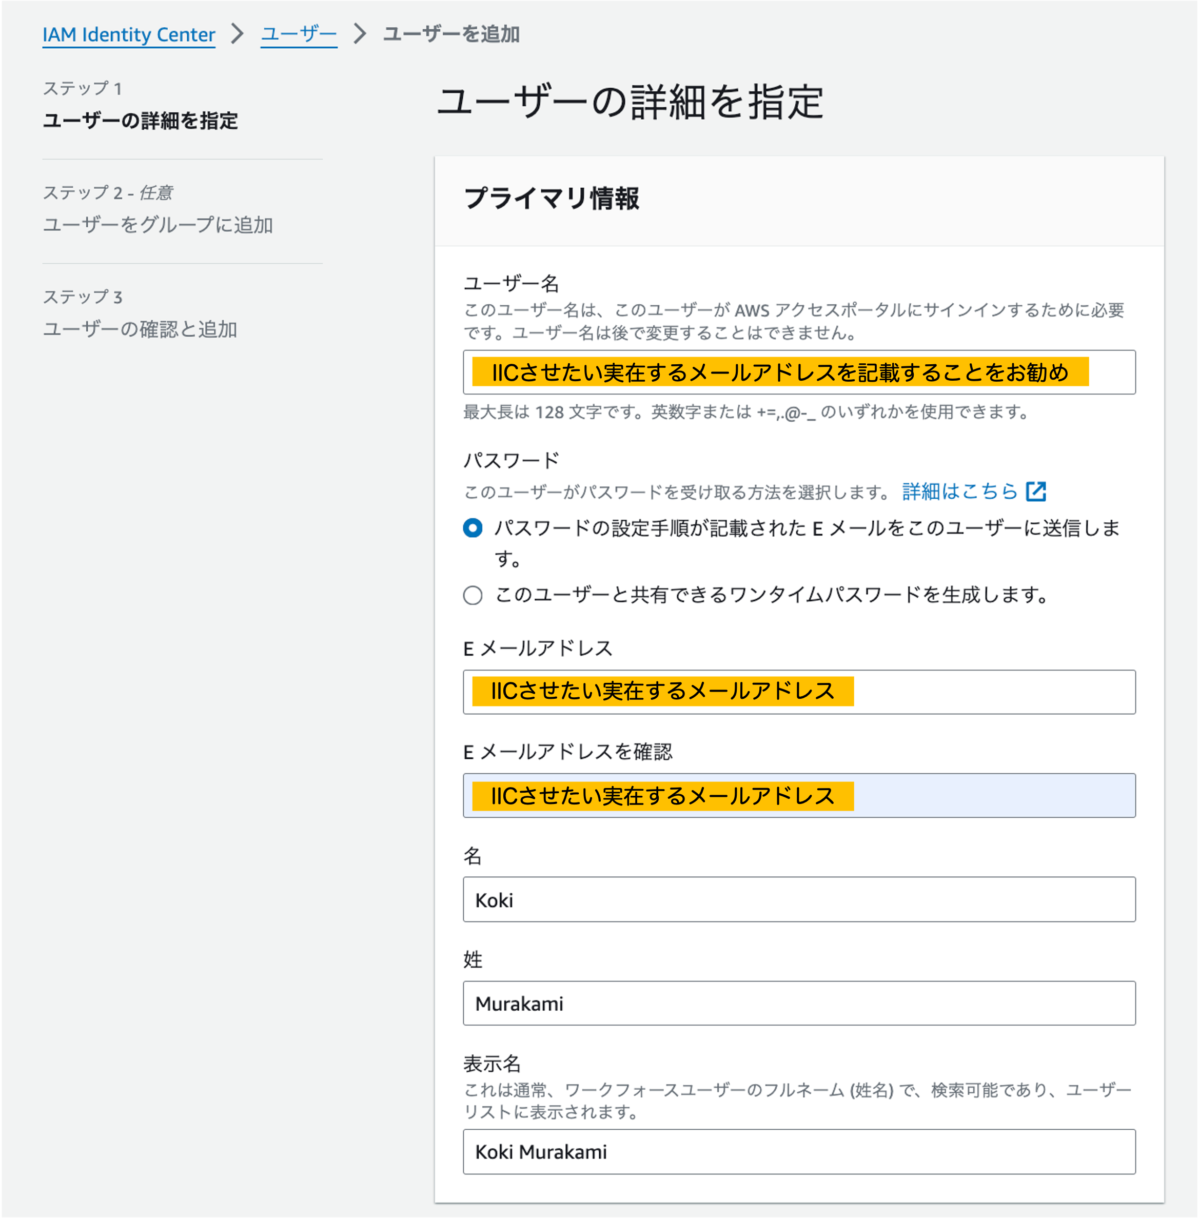This screenshot has width=1199, height=1218.
Task: Select step 2 ユーザーをグループに追加
Action: (158, 225)
